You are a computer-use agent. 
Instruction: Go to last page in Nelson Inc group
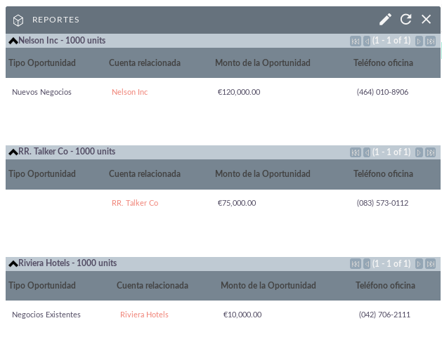pyautogui.click(x=431, y=41)
